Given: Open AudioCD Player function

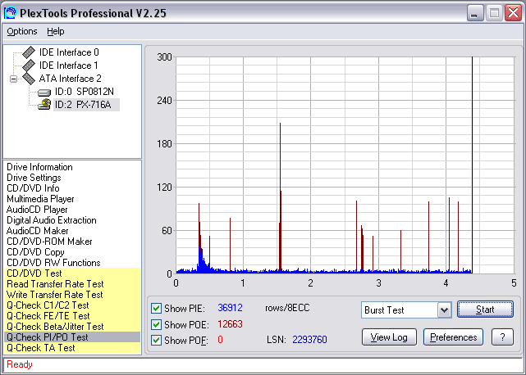Looking at the screenshot, I should click(x=37, y=210).
